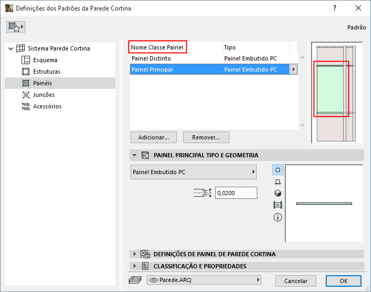
Task: Click the Cancelar button
Action: click(x=296, y=281)
